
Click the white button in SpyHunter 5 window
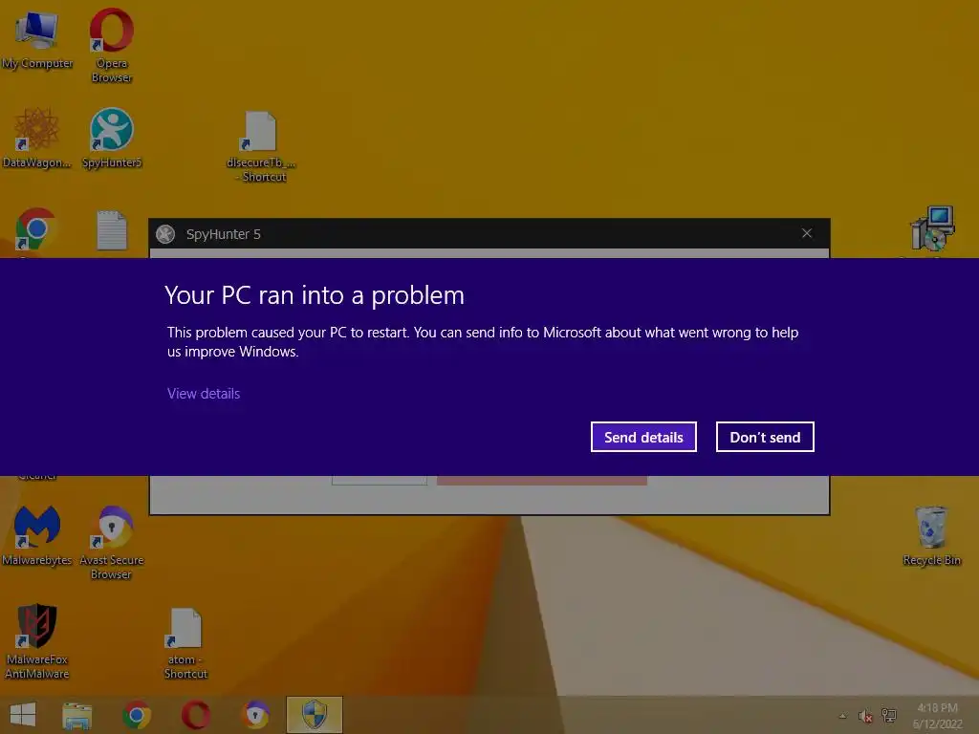pyautogui.click(x=380, y=480)
